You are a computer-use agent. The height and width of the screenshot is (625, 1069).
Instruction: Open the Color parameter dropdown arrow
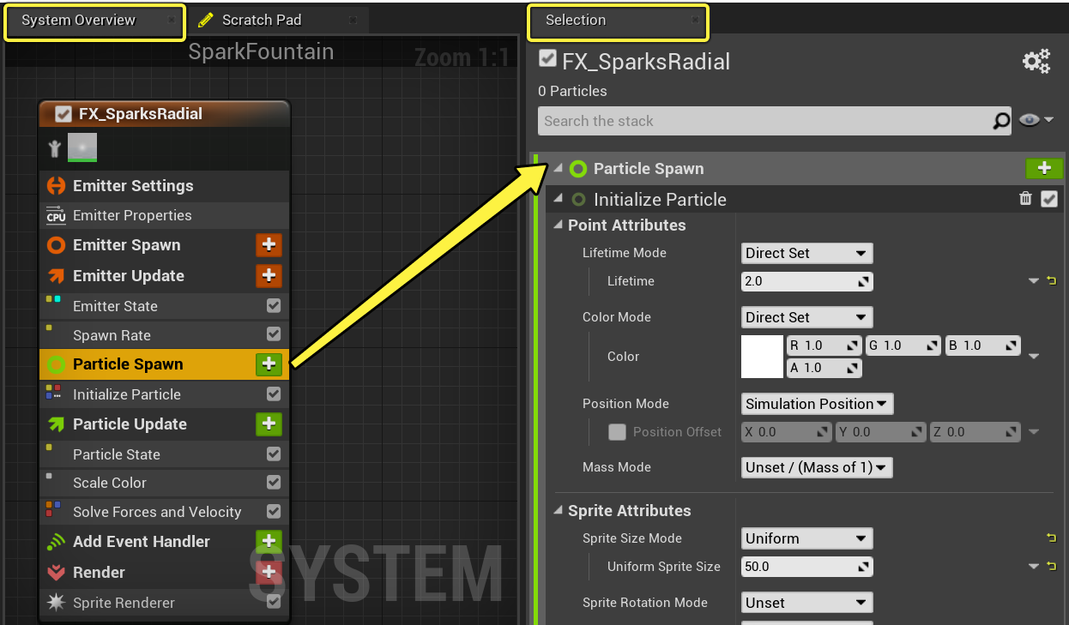1033,357
